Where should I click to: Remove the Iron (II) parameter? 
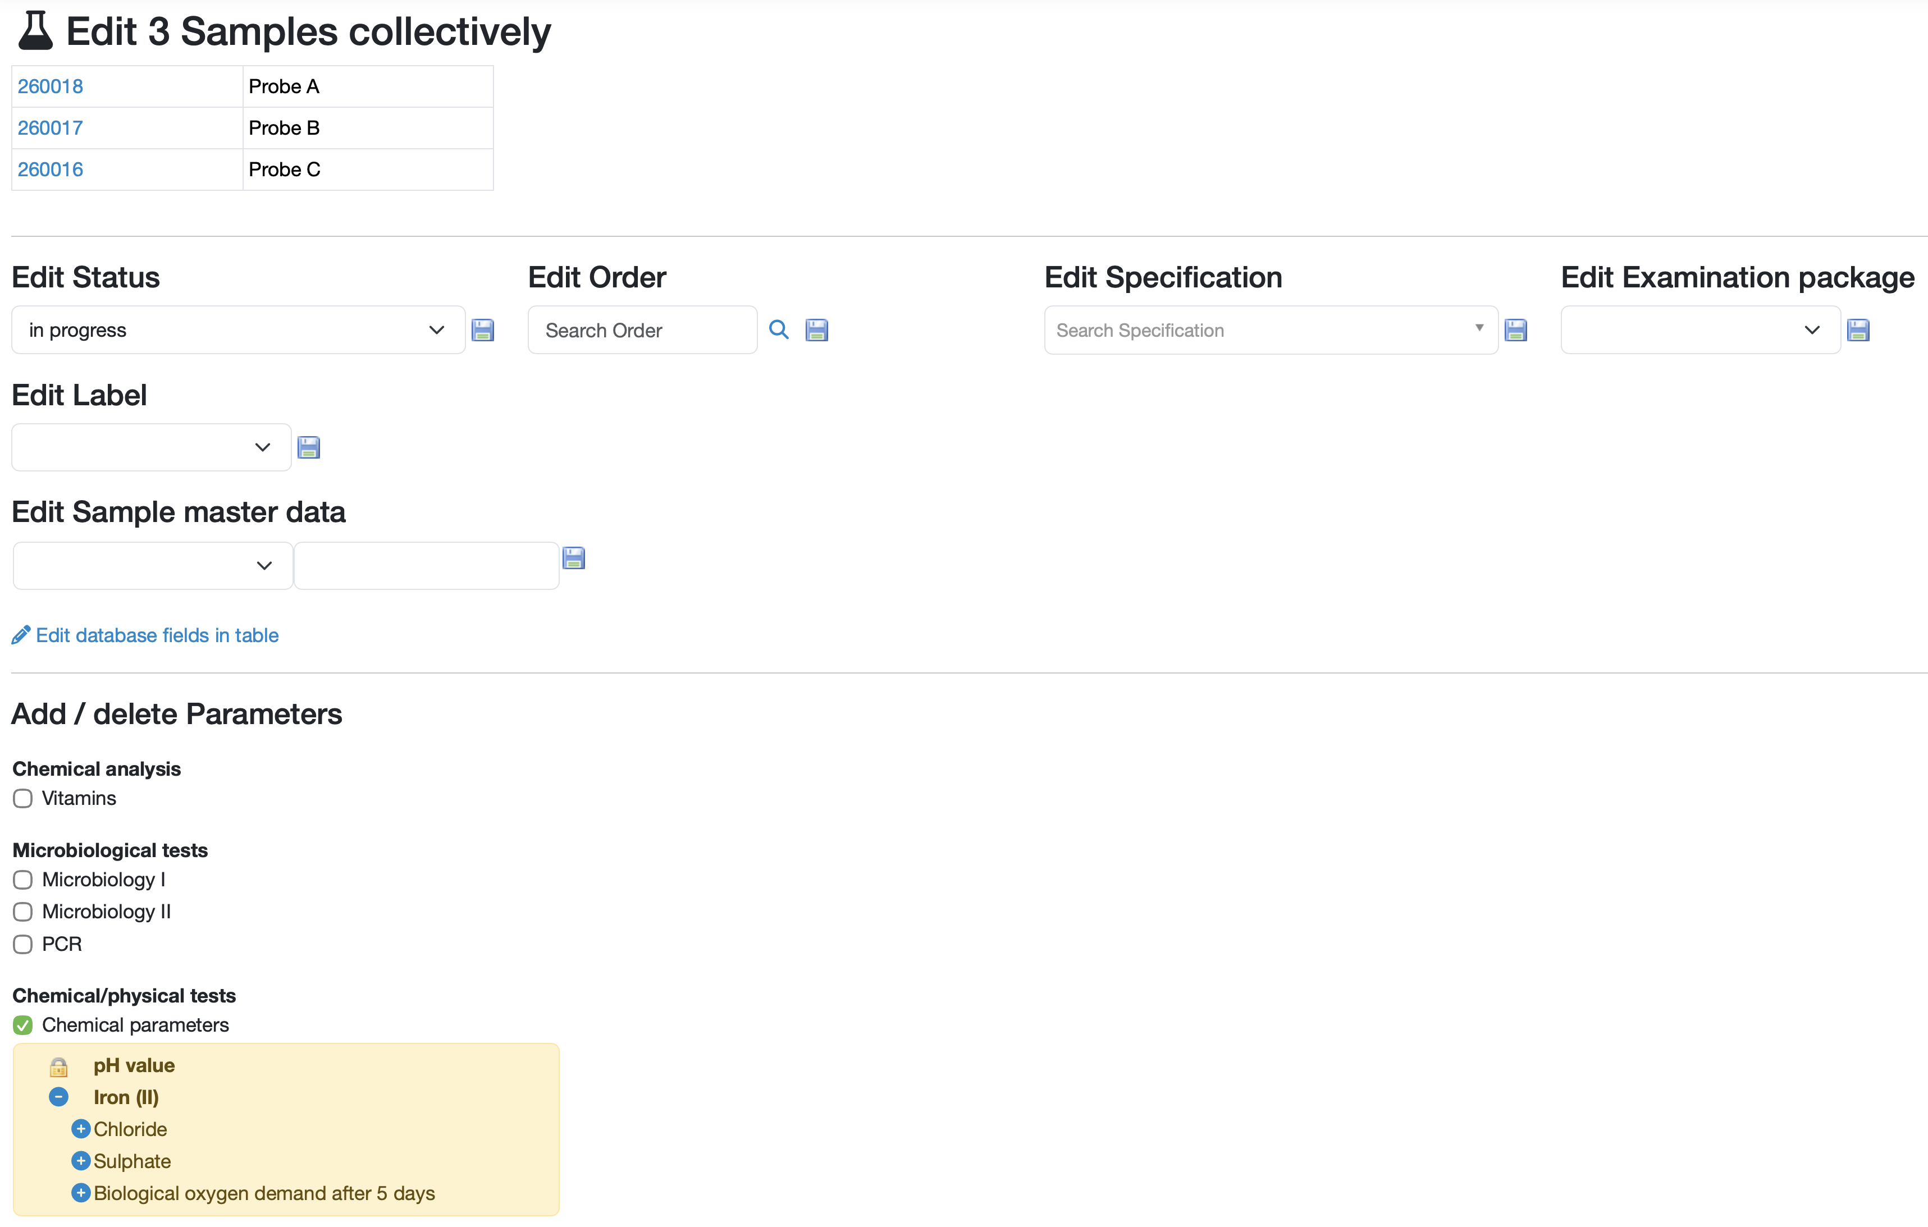58,1097
